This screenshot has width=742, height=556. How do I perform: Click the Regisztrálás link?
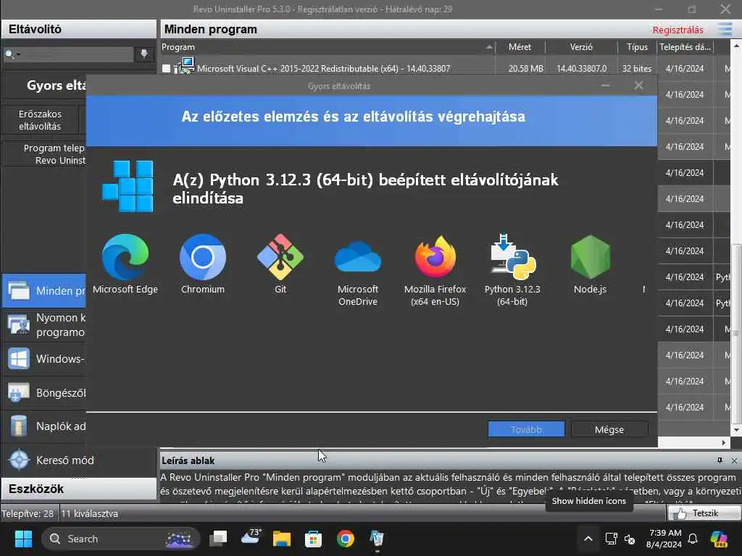point(678,30)
